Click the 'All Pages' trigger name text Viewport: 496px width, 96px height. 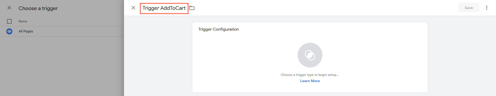(26, 31)
